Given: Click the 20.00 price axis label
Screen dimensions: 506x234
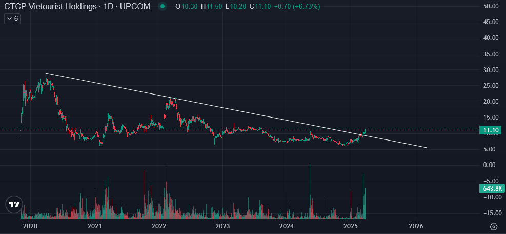Looking at the screenshot, I should 492,101.
